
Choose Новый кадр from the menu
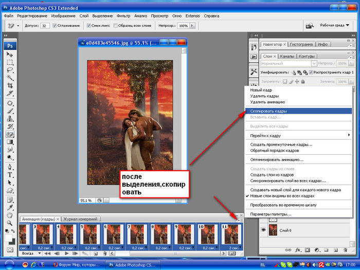298,90
